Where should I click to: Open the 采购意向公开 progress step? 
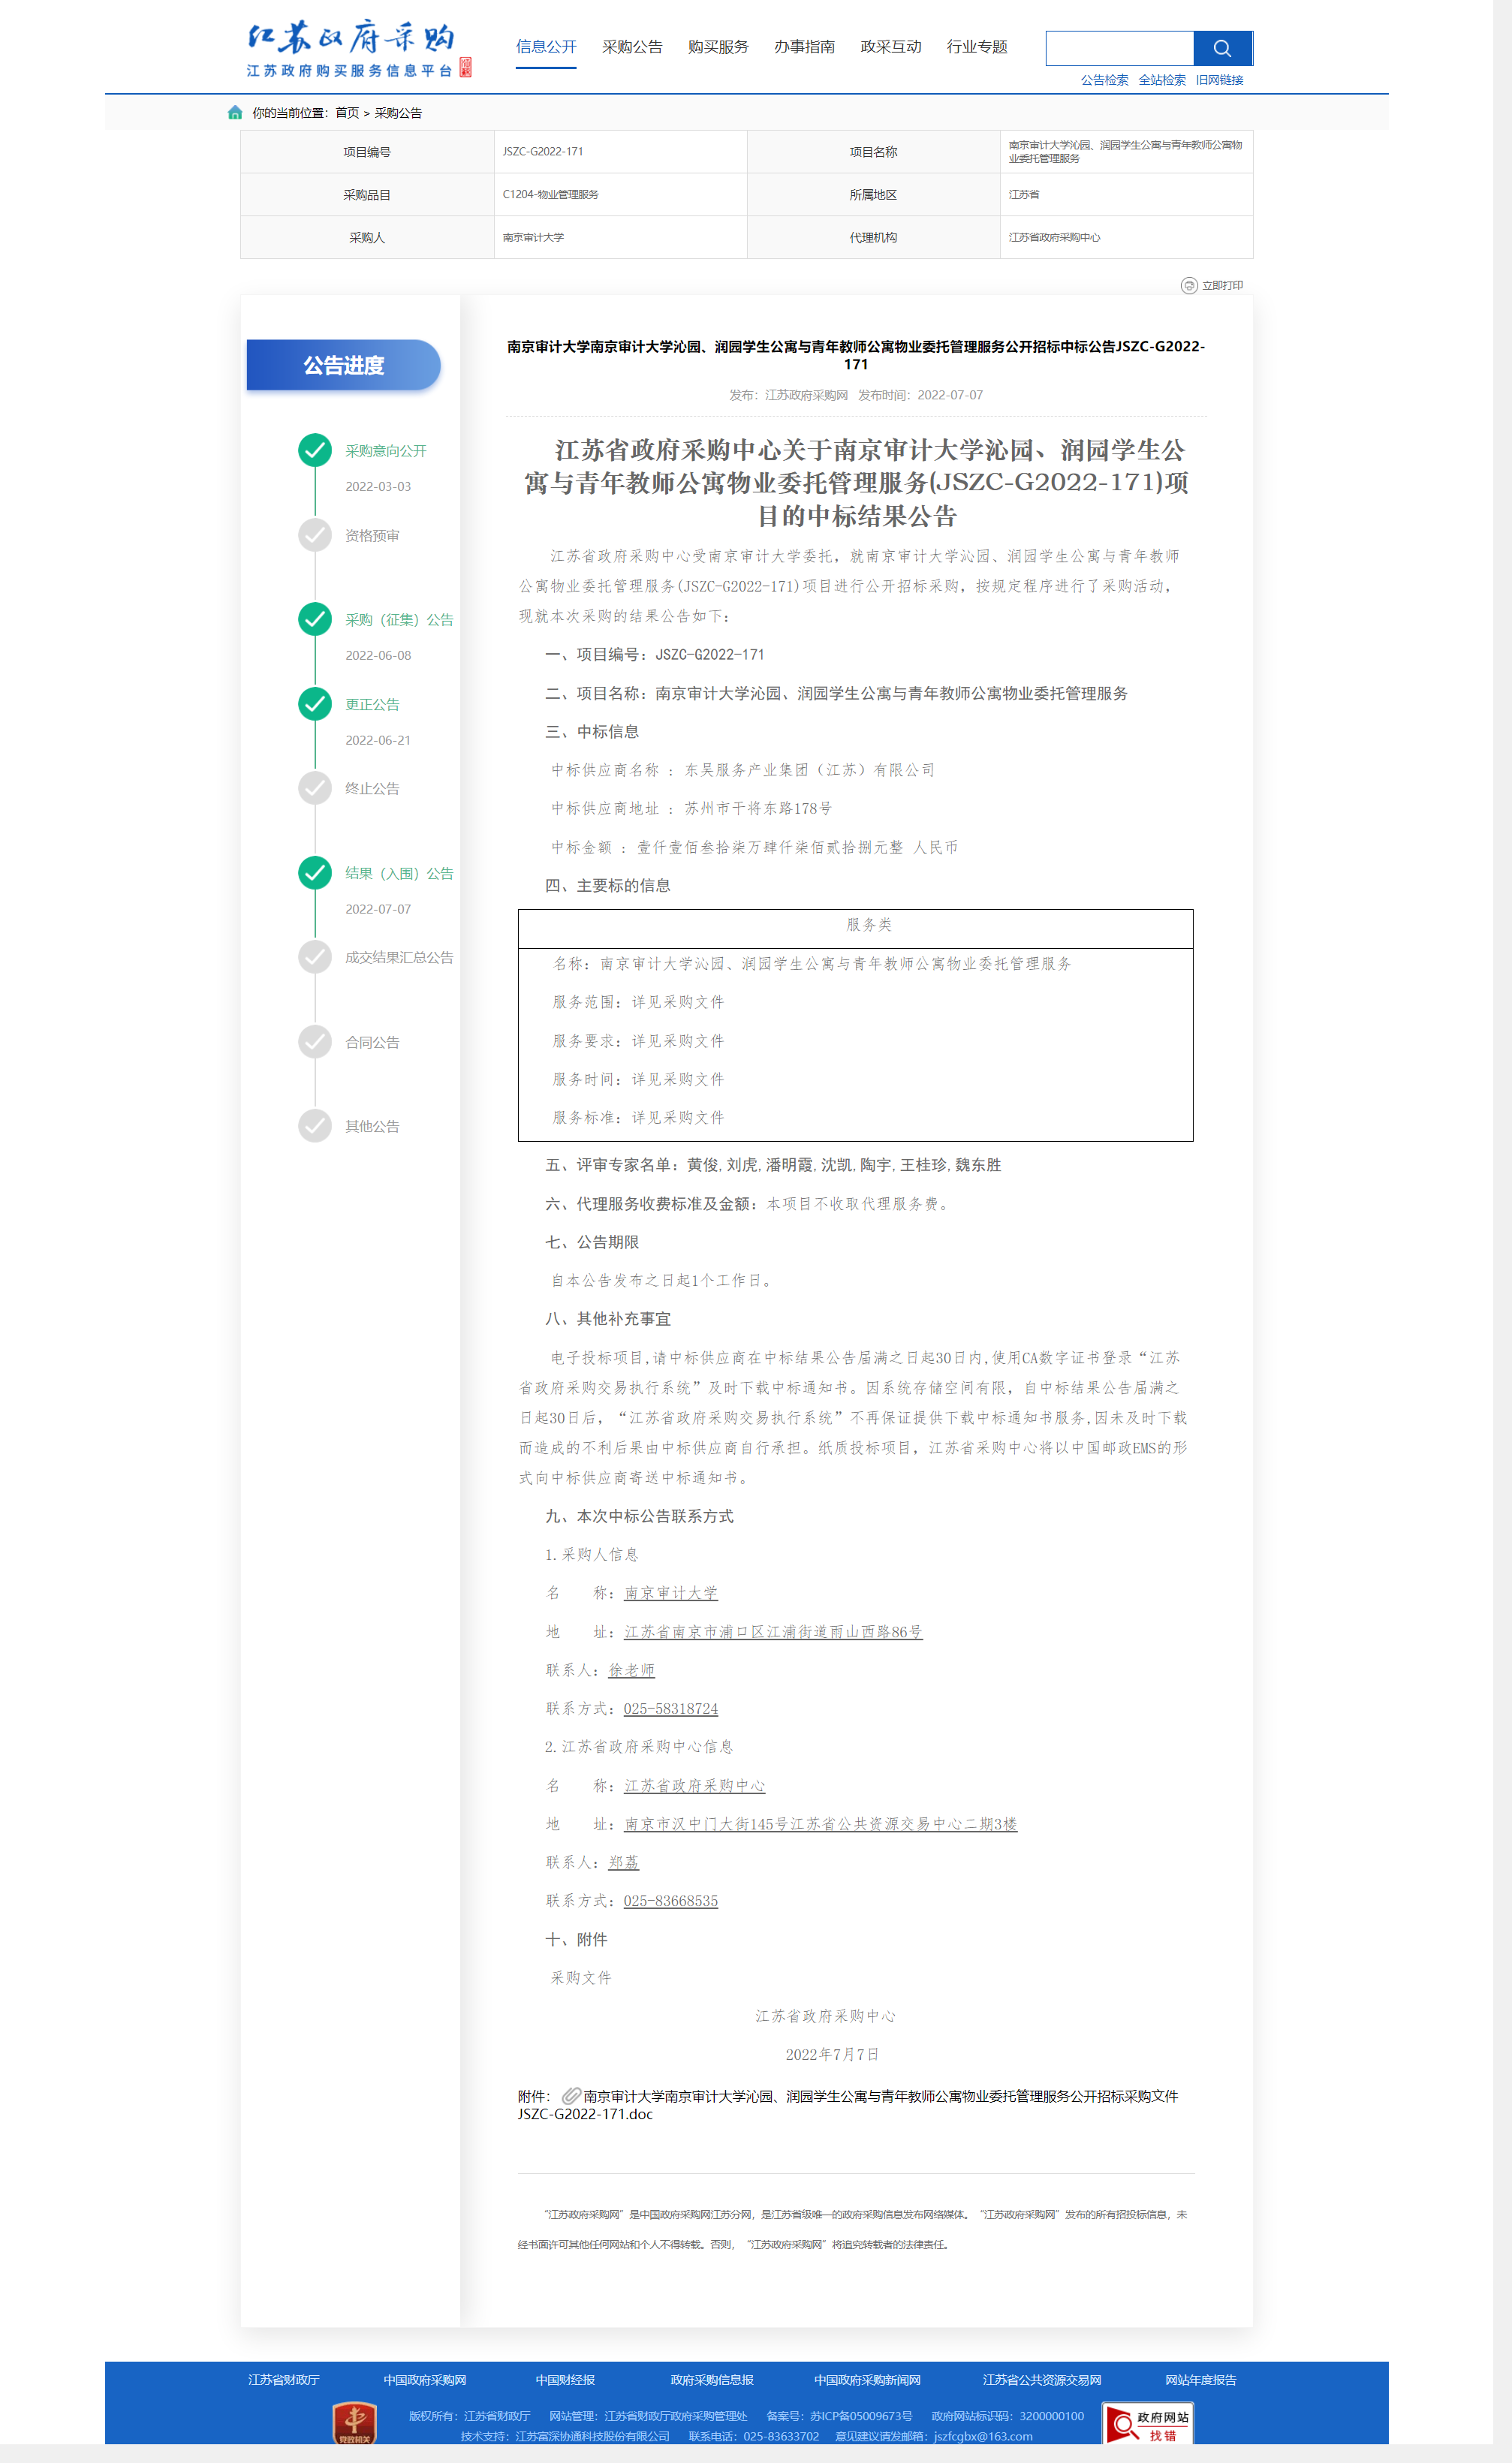tap(386, 451)
